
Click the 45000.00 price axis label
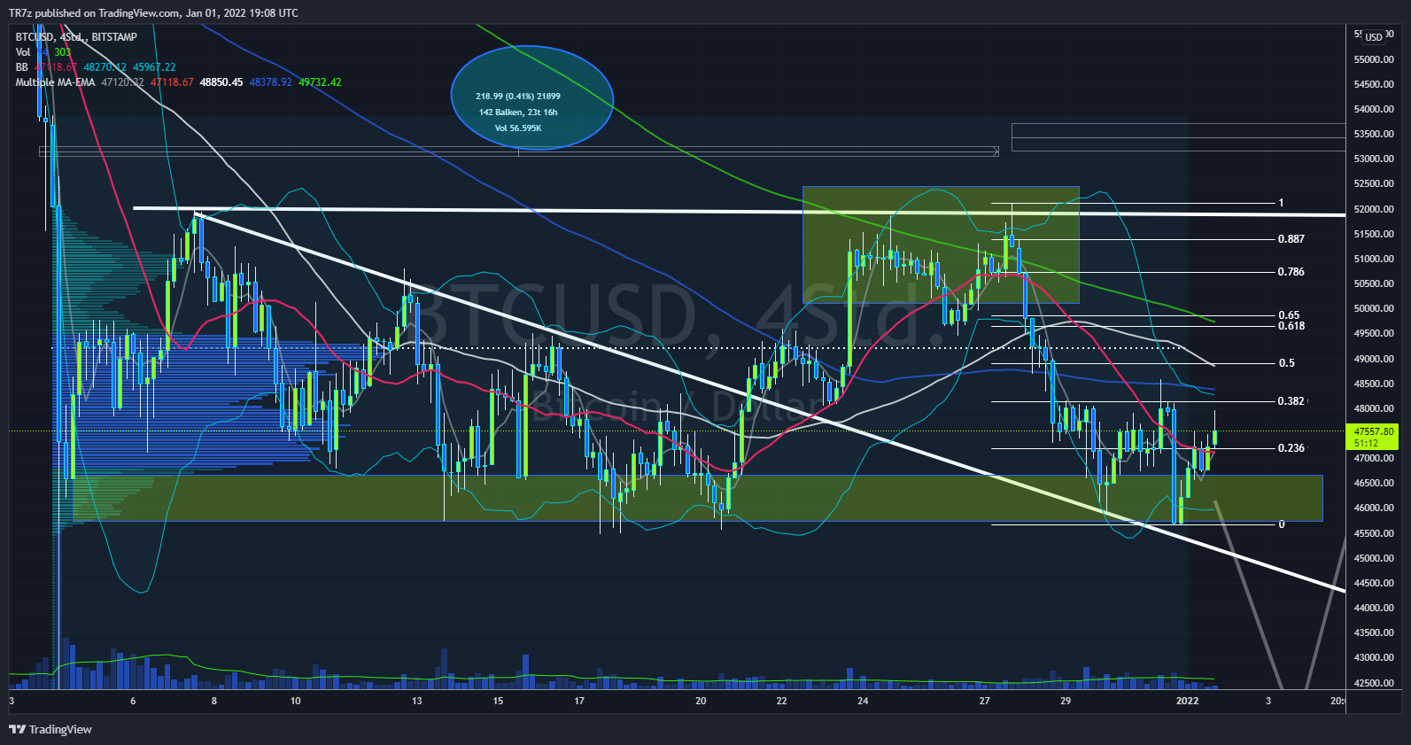[x=1374, y=558]
